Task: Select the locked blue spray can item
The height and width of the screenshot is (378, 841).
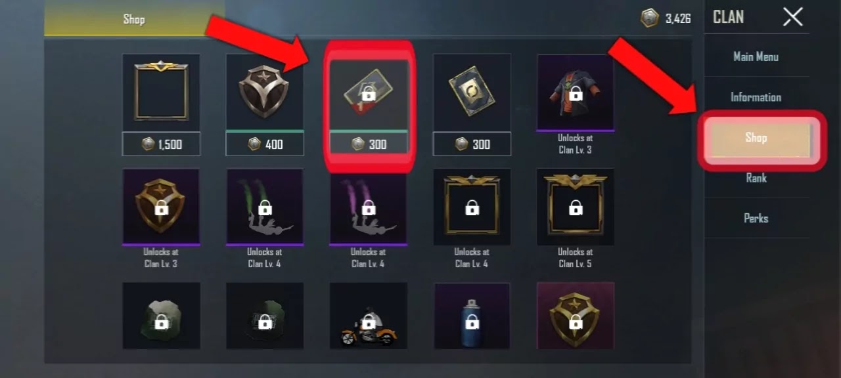Action: pyautogui.click(x=472, y=316)
